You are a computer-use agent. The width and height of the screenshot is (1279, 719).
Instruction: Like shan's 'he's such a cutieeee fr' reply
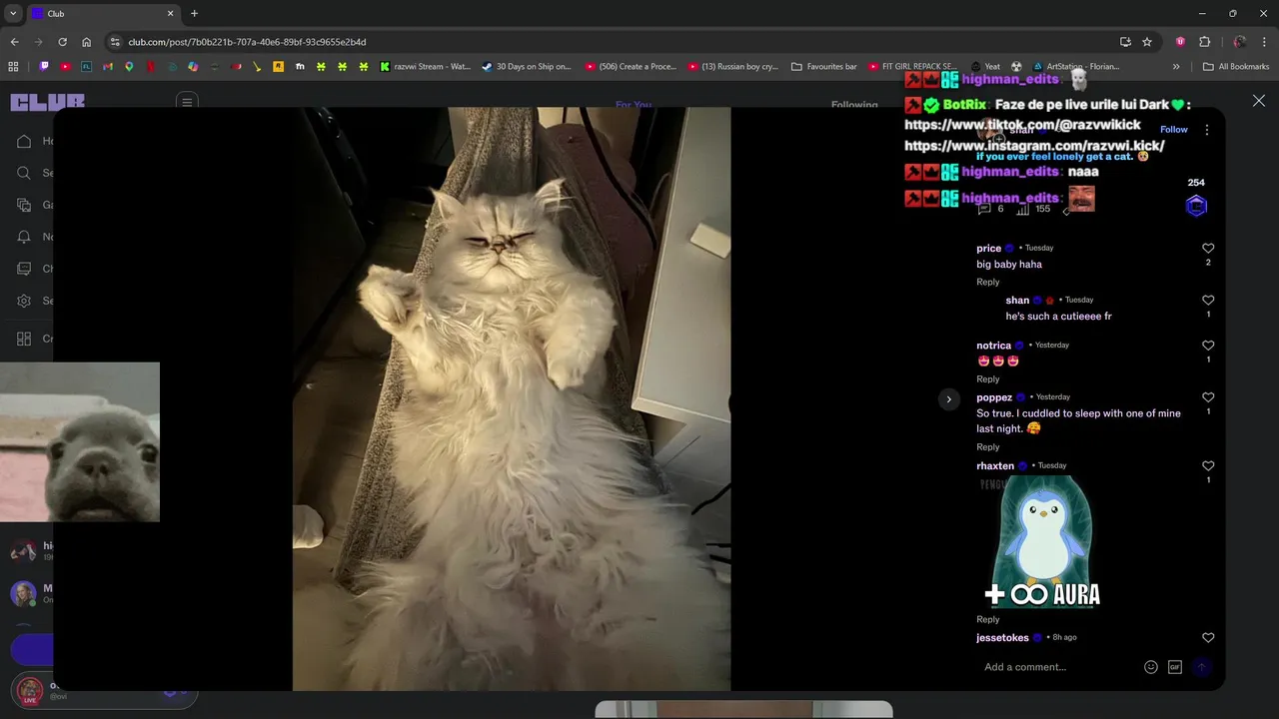pyautogui.click(x=1208, y=300)
